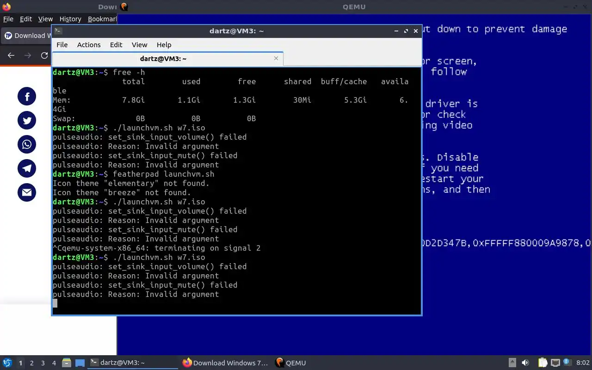Click the Facebook share icon in Firefox
Image resolution: width=592 pixels, height=370 pixels.
[x=27, y=96]
